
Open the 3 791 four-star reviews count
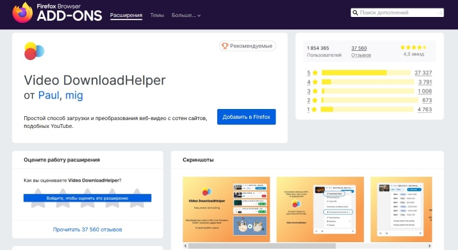(x=425, y=82)
